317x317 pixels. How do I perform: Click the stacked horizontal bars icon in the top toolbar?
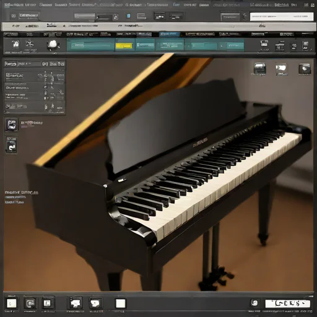point(141,16)
